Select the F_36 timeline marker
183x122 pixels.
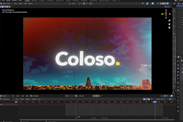[76, 118]
